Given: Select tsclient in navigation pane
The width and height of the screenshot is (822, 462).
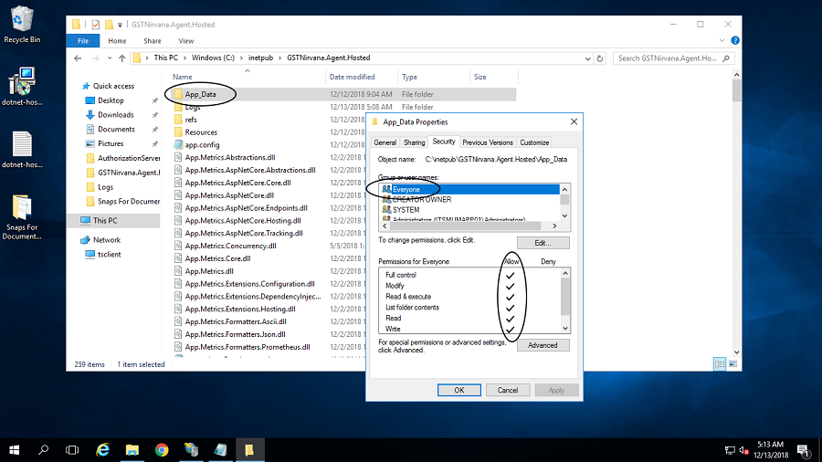Looking at the screenshot, I should point(109,254).
